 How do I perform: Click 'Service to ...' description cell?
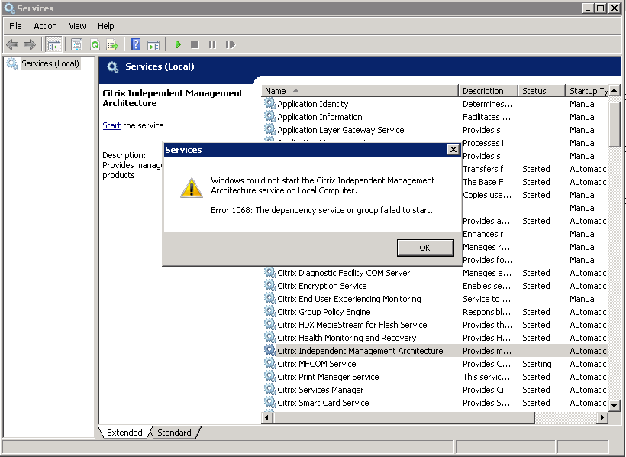tap(486, 299)
